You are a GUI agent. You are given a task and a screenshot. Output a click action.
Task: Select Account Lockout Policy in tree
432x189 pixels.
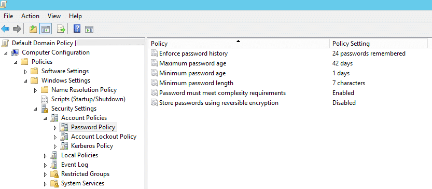pos(104,137)
